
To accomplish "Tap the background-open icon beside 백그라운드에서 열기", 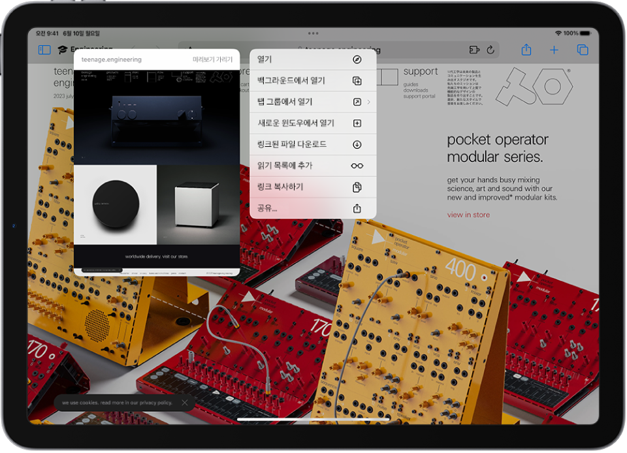I will click(x=357, y=81).
